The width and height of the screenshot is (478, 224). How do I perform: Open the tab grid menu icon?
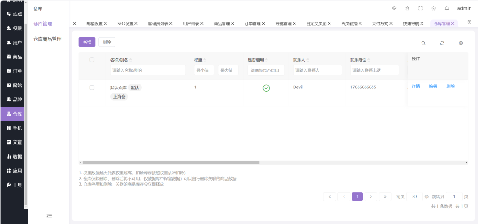[x=470, y=22]
